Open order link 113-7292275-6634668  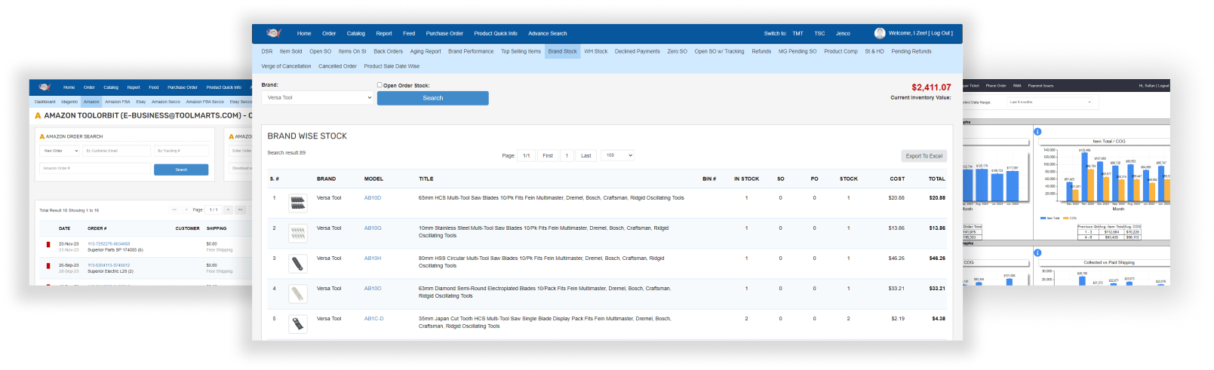click(x=109, y=244)
